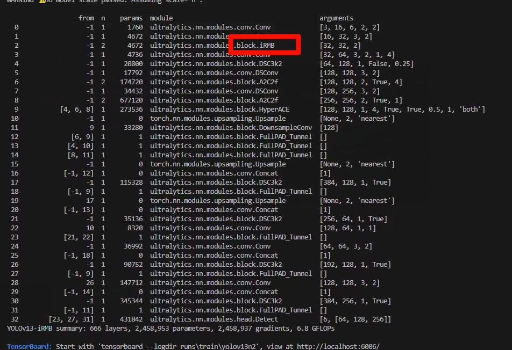Click the warning triangle icon at top
The width and height of the screenshot is (512, 350).
pyautogui.click(x=41, y=2)
